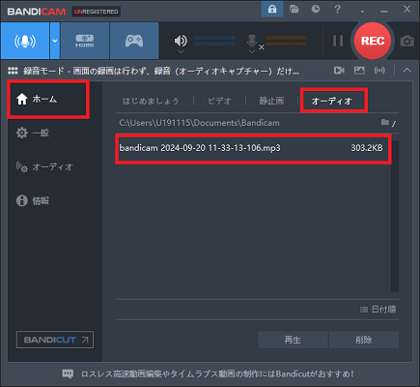Click the chat bubble icon at bottom
The height and width of the screenshot is (387, 420).
click(x=68, y=374)
